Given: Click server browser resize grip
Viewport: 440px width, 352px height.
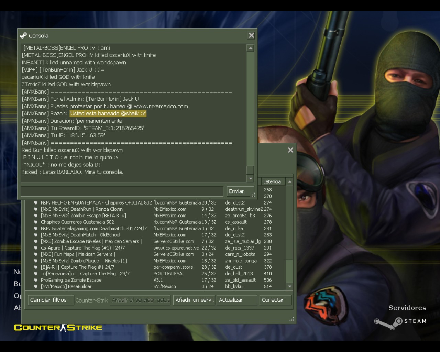Looking at the screenshot, I should pos(292,319).
